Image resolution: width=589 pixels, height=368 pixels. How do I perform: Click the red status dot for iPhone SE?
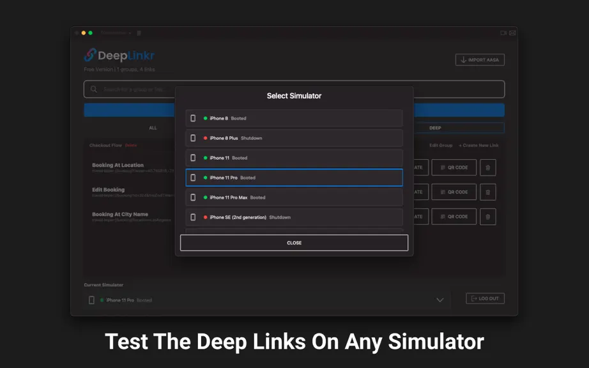click(206, 217)
